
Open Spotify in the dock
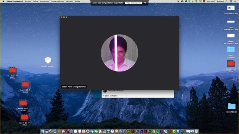[158, 131]
